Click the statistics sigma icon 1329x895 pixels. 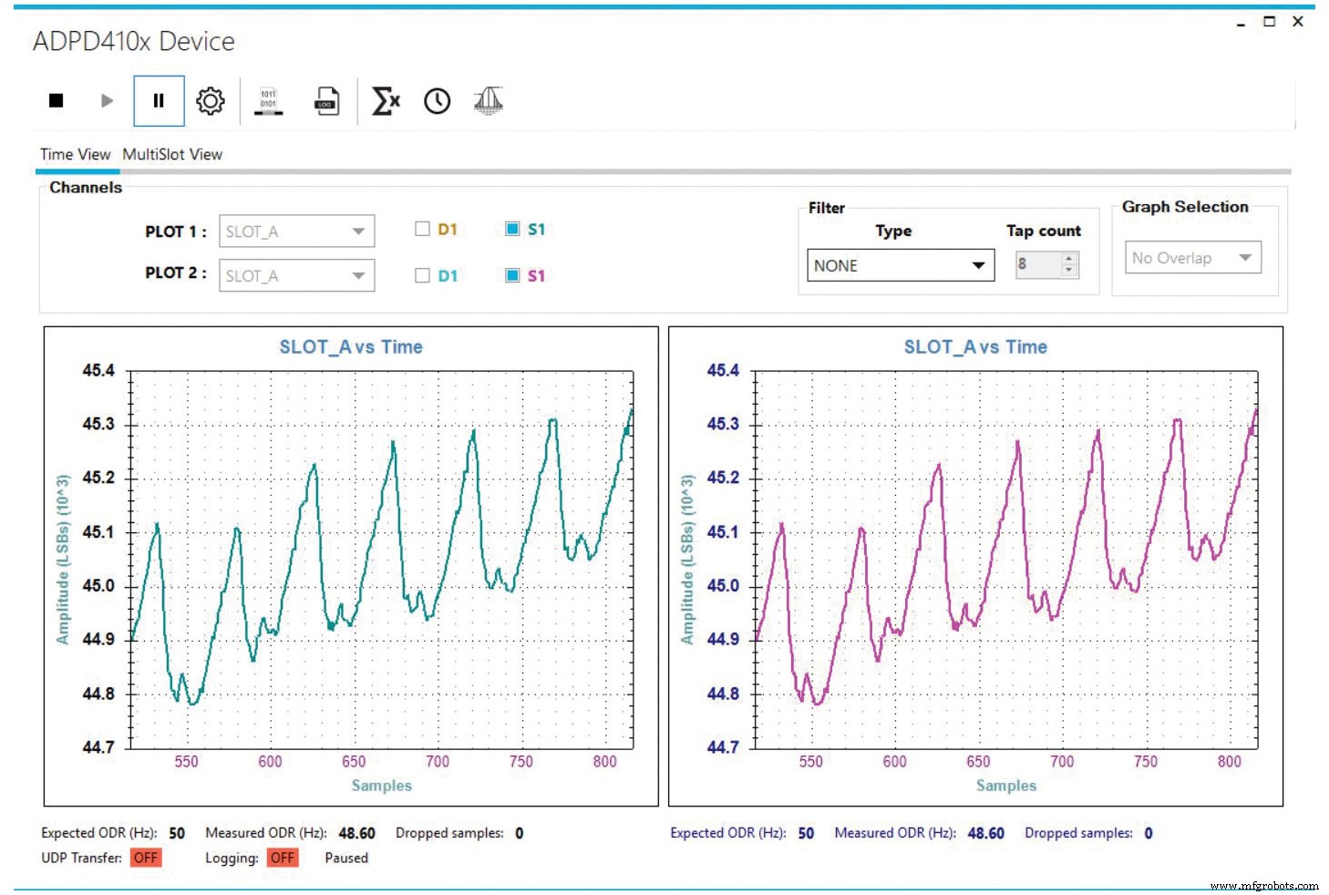383,100
